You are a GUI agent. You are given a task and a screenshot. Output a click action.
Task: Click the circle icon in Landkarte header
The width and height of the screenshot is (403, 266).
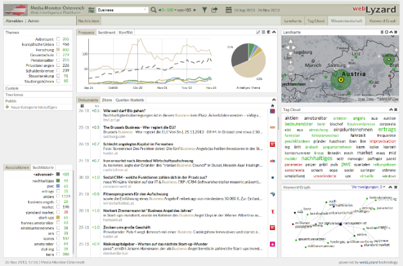click(x=386, y=32)
